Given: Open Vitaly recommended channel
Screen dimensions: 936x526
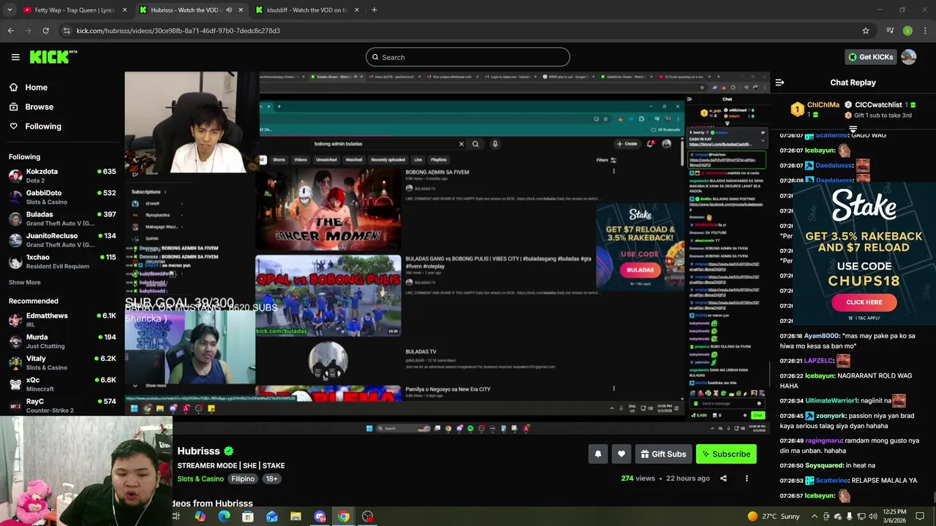Looking at the screenshot, I should [x=62, y=362].
